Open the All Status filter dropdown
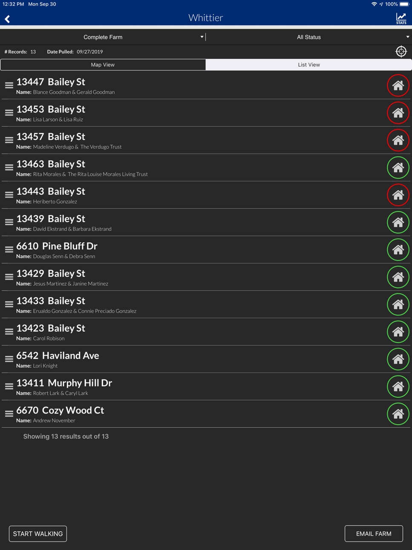Image resolution: width=412 pixels, height=550 pixels. click(x=309, y=37)
